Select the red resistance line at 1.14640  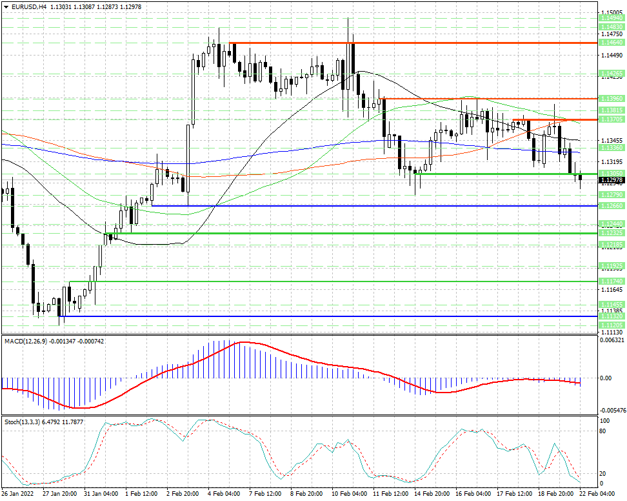tap(413, 43)
